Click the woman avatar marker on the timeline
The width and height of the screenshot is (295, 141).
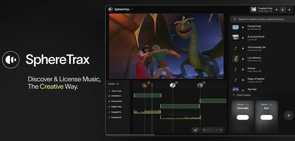[x=145, y=85]
